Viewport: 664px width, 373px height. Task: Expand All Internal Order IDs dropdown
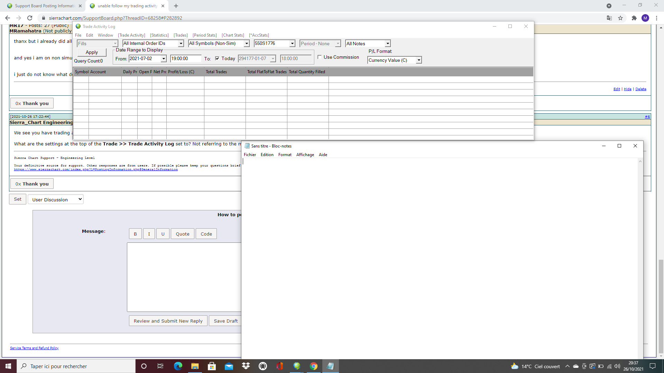[x=181, y=44]
